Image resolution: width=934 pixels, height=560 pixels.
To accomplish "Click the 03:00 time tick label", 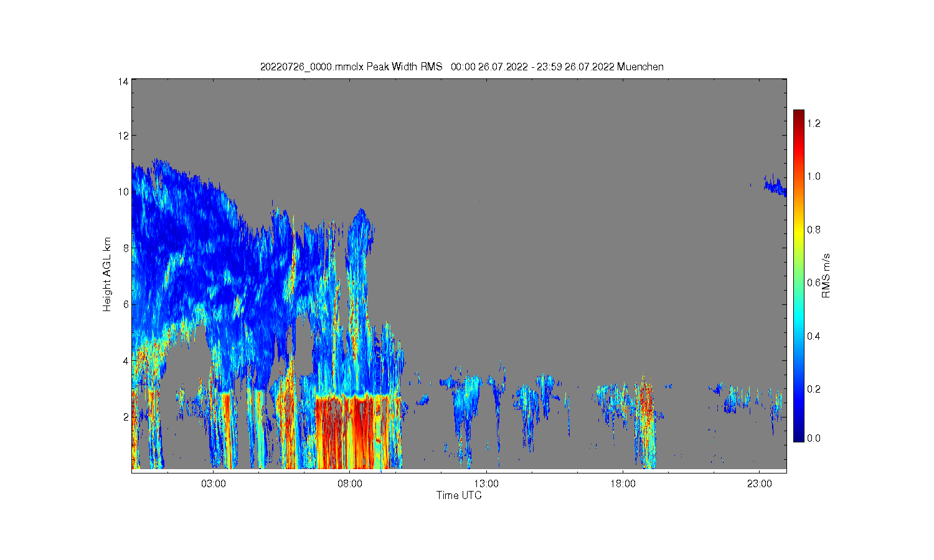I will click(214, 483).
